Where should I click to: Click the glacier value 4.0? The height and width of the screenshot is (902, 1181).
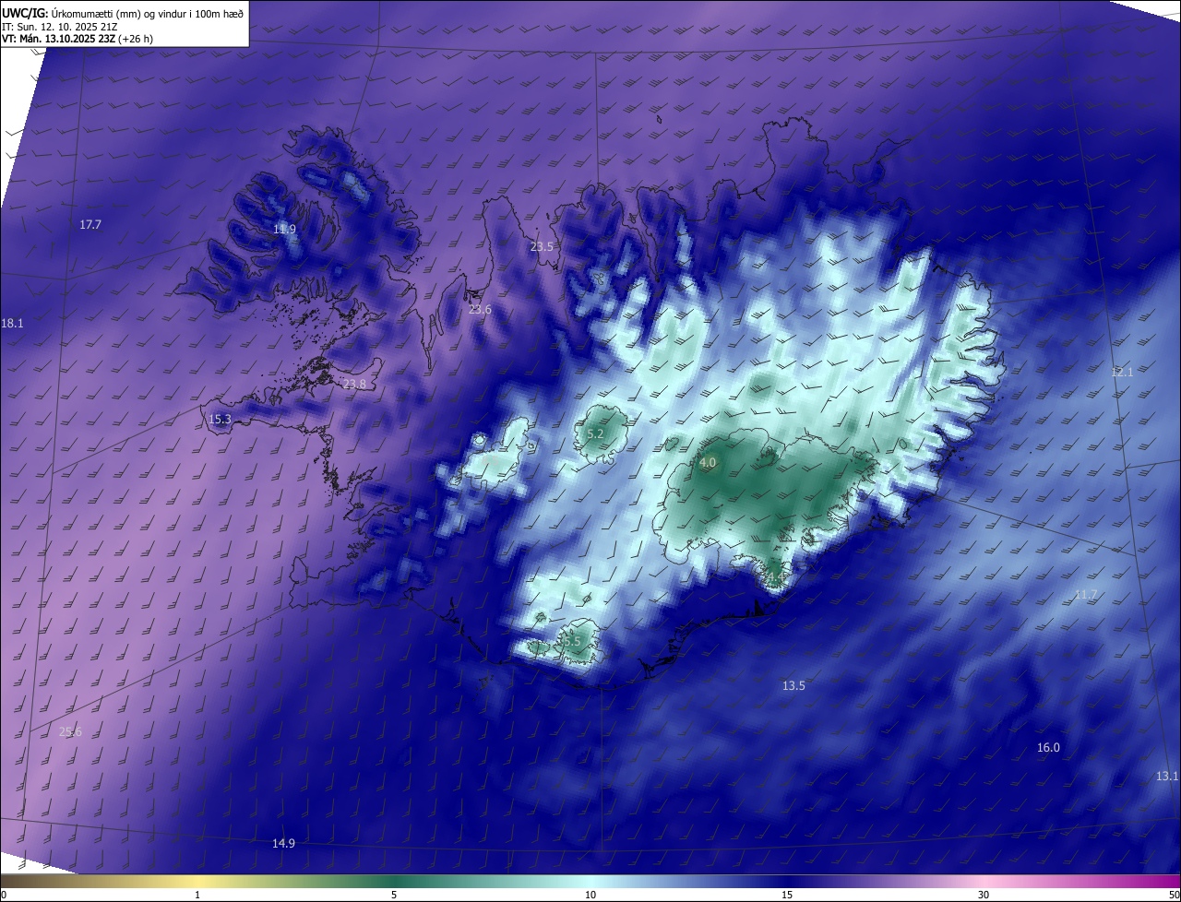point(708,462)
